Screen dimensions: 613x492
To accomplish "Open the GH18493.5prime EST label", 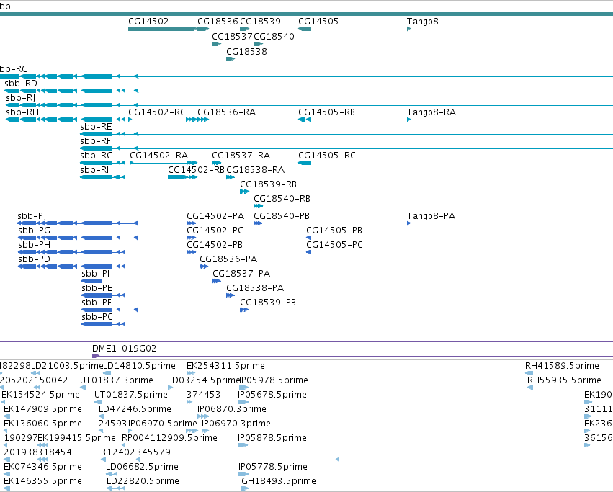I will [x=279, y=481].
